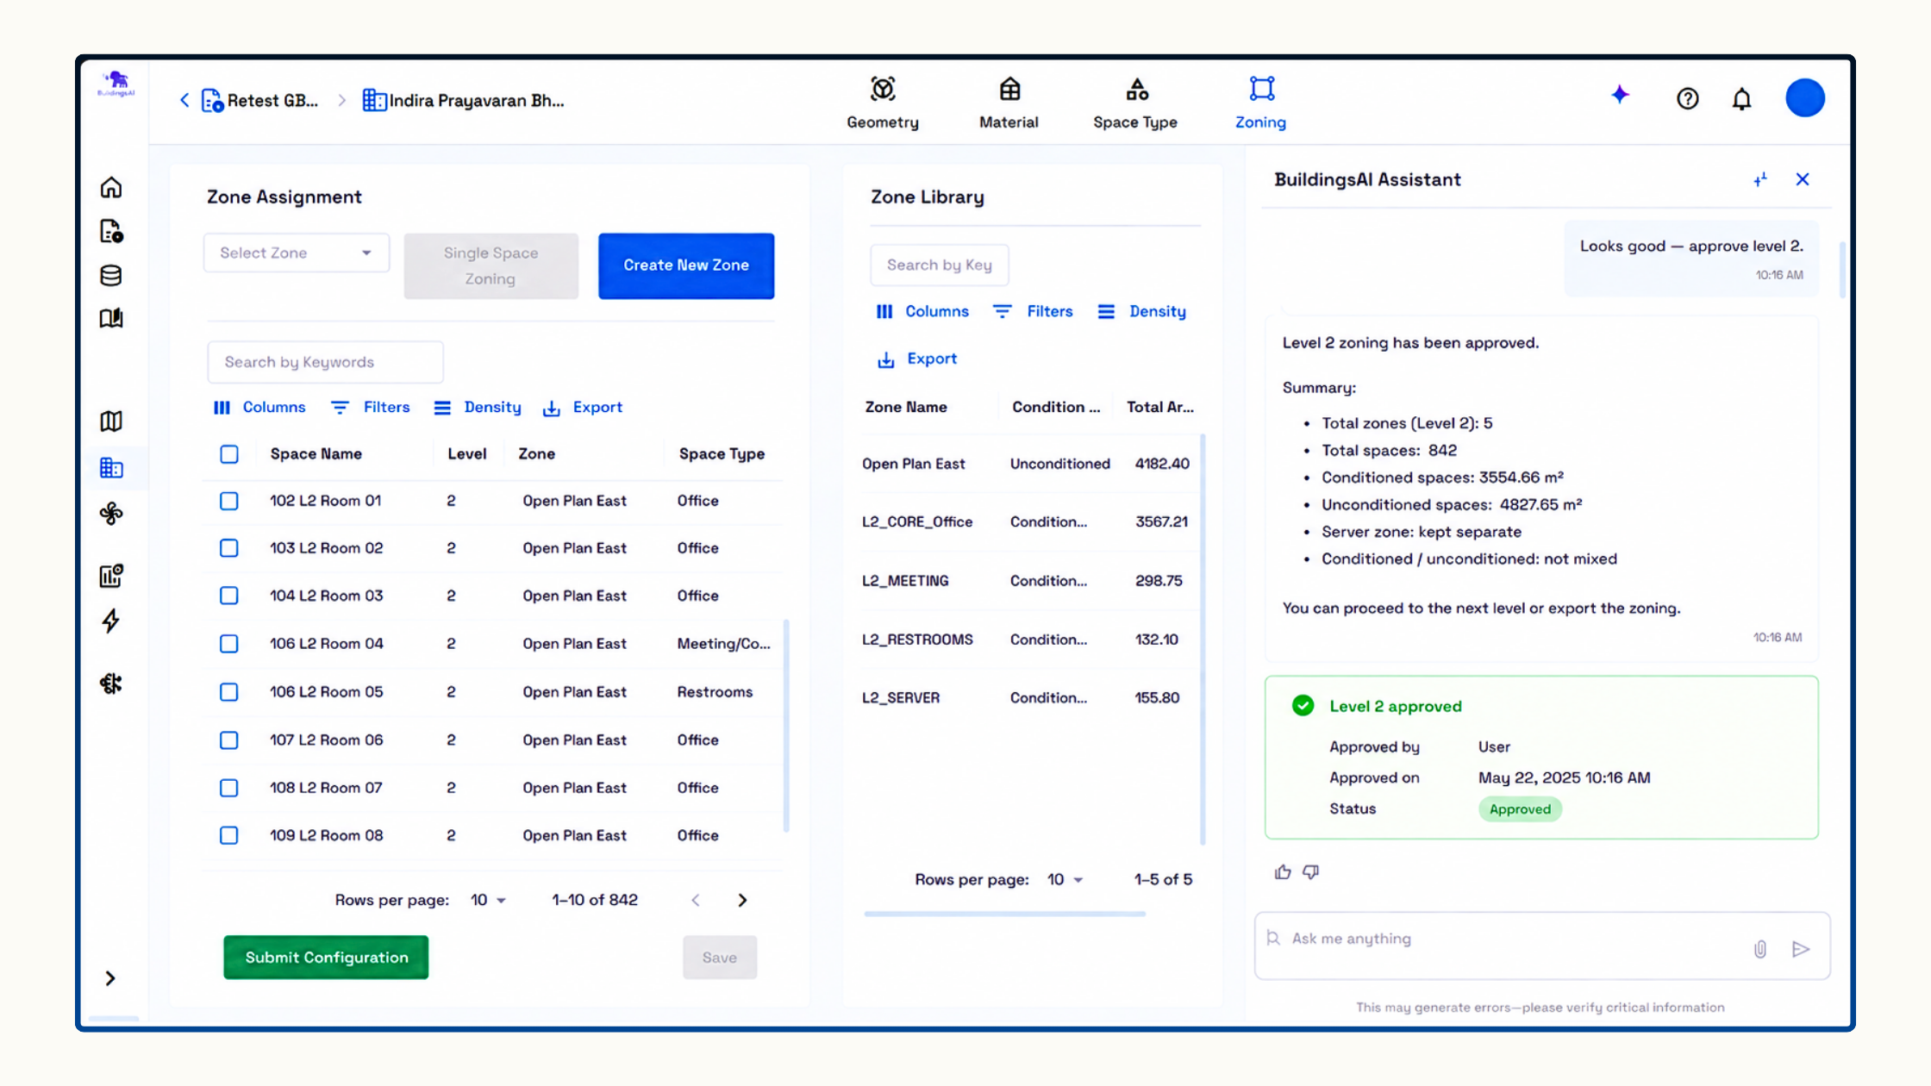Image resolution: width=1931 pixels, height=1086 pixels.
Task: Switch to the Material tab
Action: [x=1009, y=103]
